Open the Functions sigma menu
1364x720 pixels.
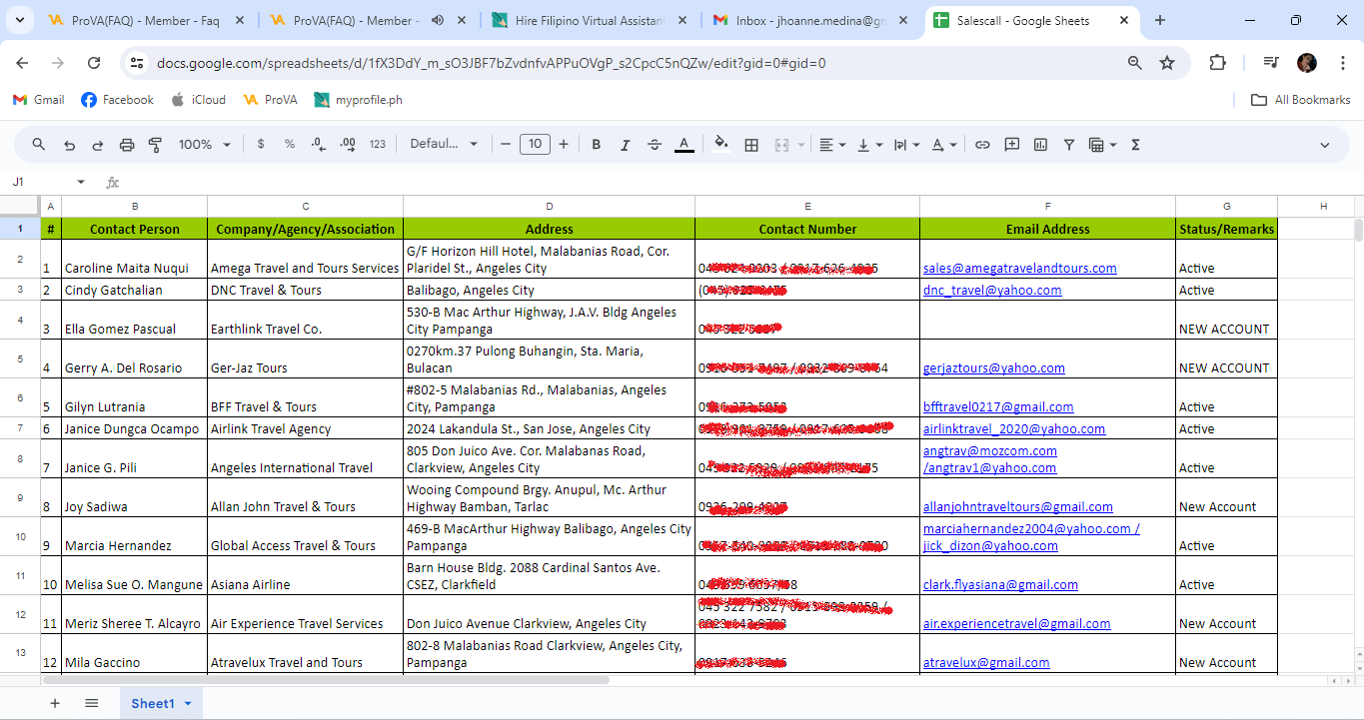1135,145
